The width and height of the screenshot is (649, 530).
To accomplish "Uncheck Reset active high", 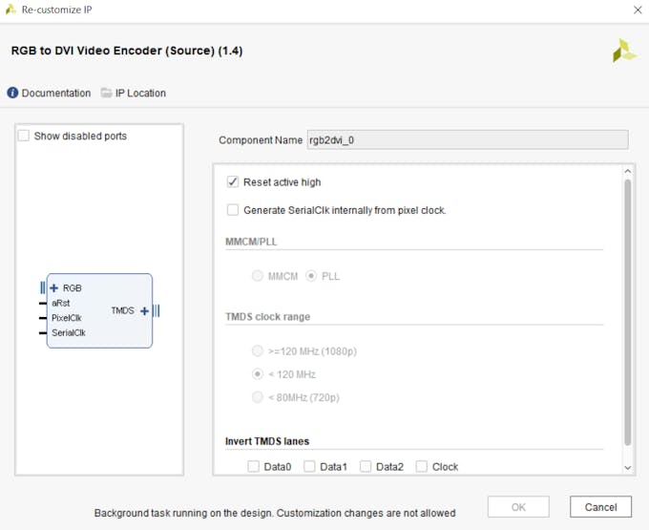I will click(233, 182).
